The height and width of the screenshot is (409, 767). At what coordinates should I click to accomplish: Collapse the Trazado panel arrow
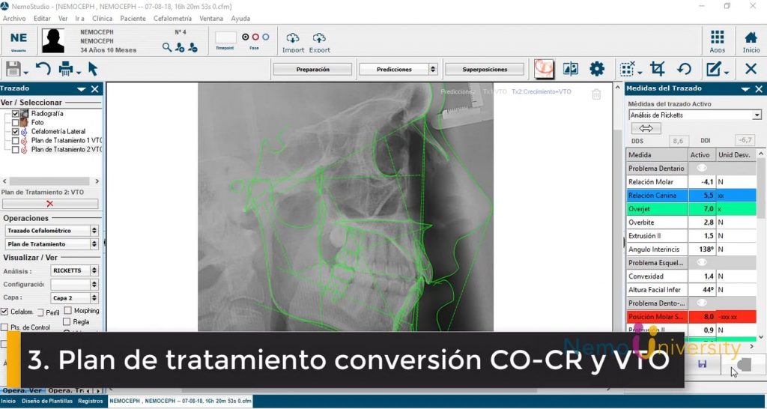(81, 89)
